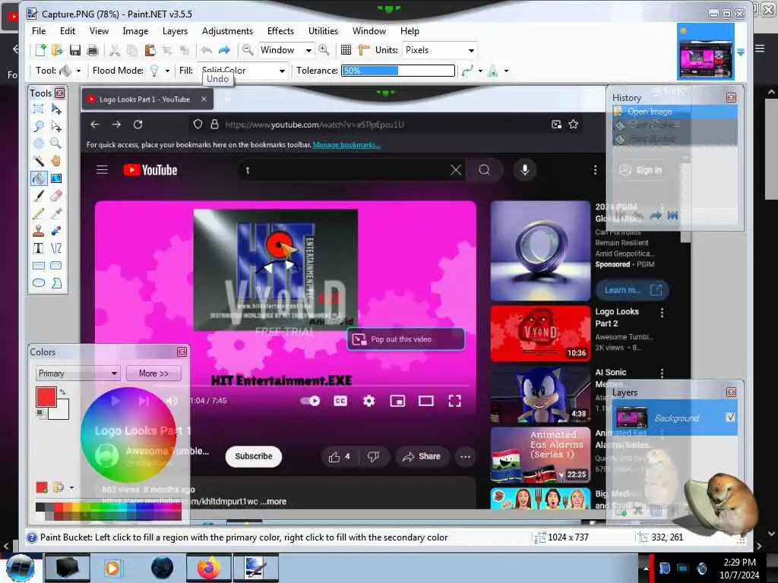Select Open Image entry in History
The width and height of the screenshot is (778, 583).
pyautogui.click(x=675, y=112)
